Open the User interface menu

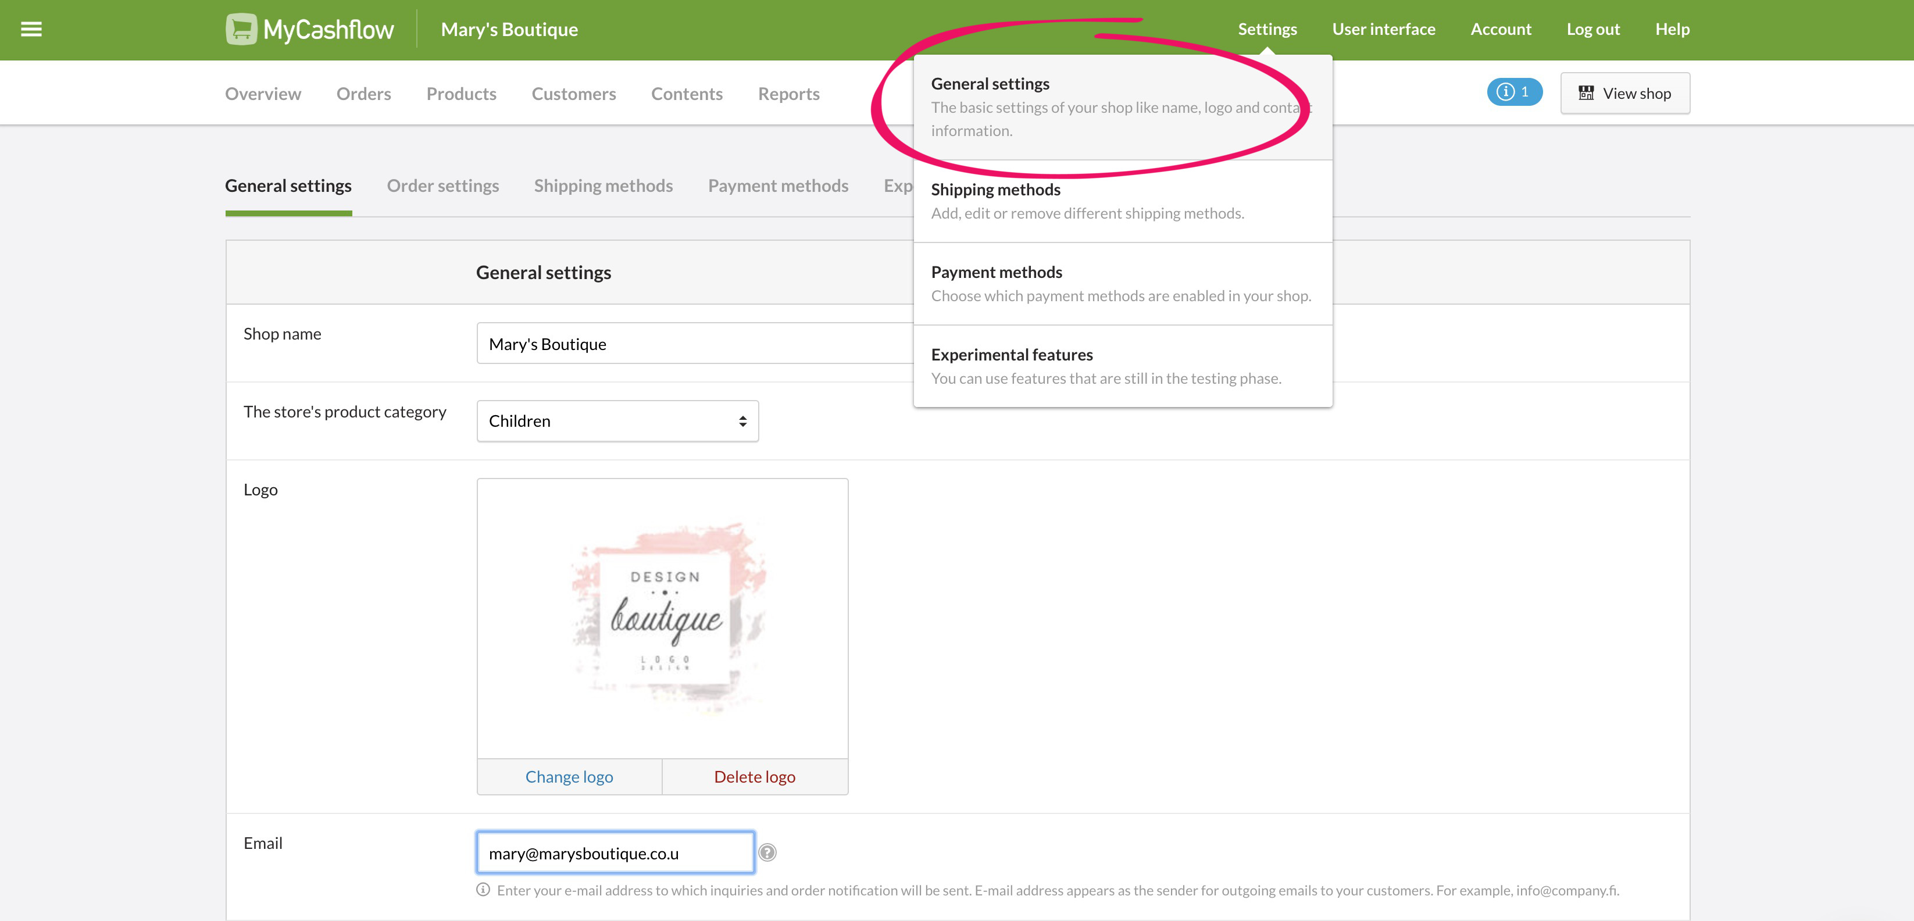click(x=1384, y=29)
